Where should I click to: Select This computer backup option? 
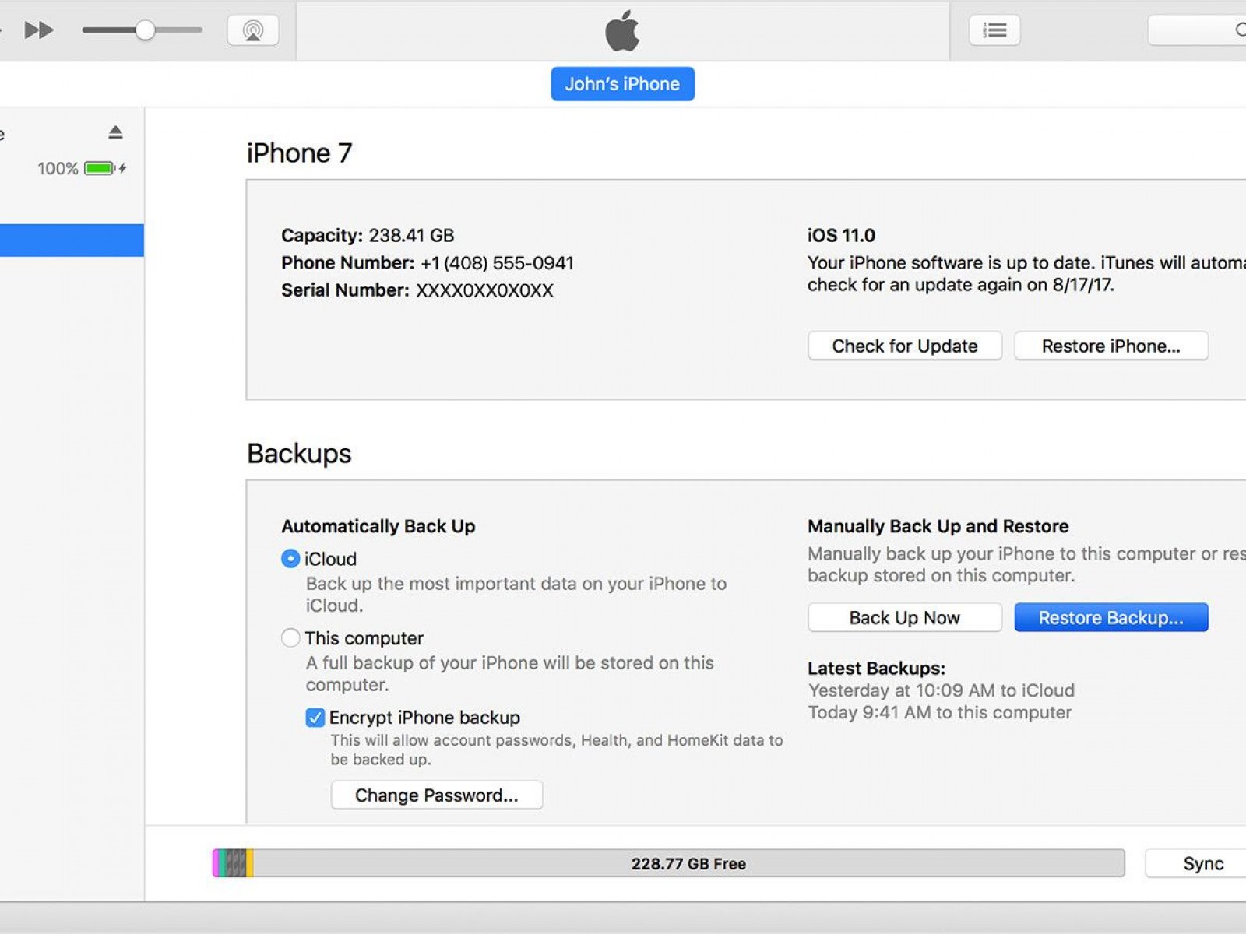(x=290, y=638)
